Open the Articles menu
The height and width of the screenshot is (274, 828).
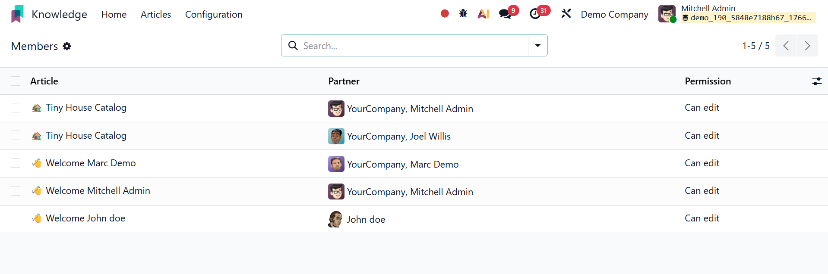(x=156, y=14)
